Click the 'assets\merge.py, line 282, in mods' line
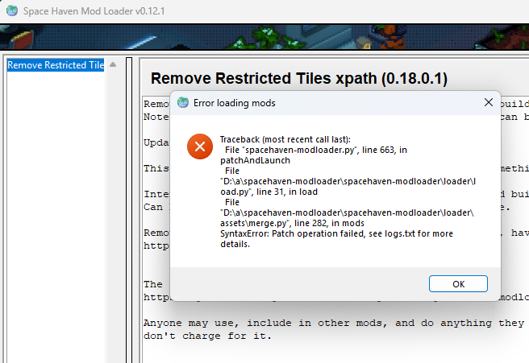This screenshot has width=529, height=363. click(x=292, y=223)
